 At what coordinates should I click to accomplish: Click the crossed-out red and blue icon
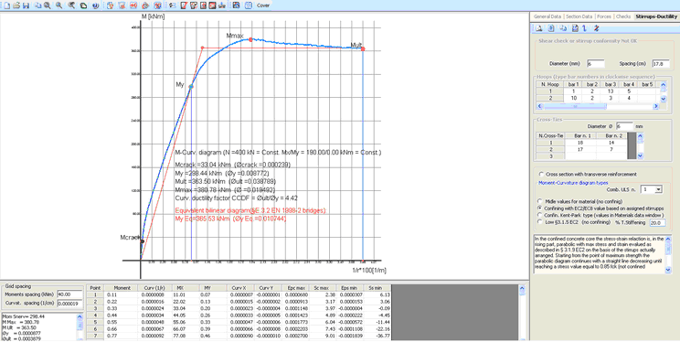(596, 28)
